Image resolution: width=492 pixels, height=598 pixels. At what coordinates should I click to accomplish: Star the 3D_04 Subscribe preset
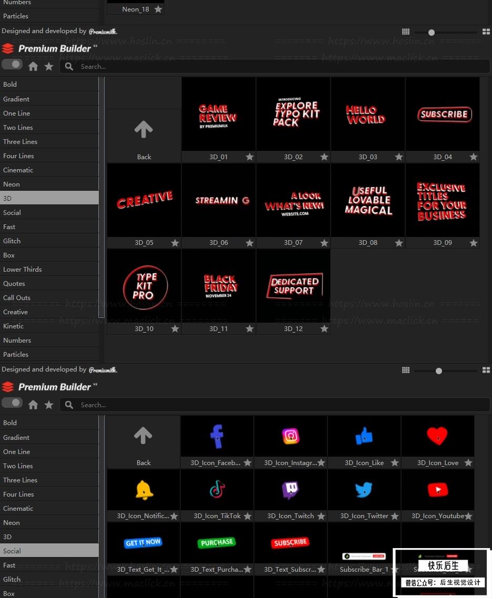[x=474, y=157]
